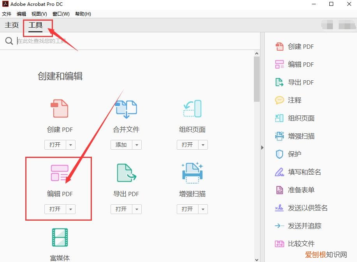Click the search magnifier icon
This screenshot has width=357, height=262.
pos(9,41)
